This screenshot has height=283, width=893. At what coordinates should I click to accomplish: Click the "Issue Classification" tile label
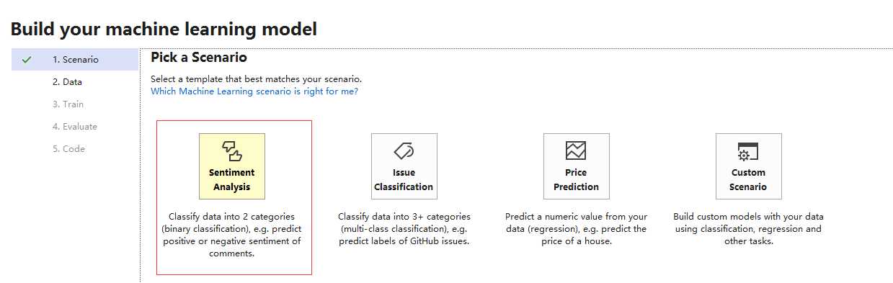(404, 179)
